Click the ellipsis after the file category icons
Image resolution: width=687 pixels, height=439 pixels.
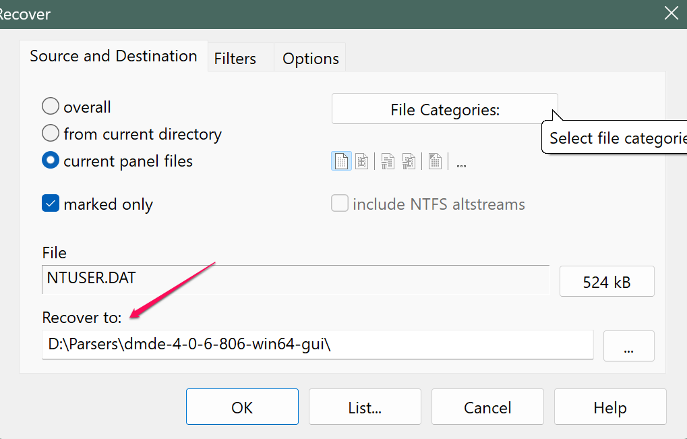tap(462, 163)
